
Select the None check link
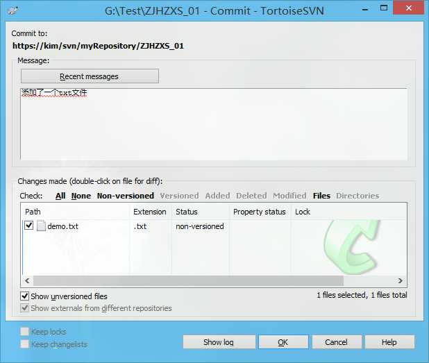coord(81,196)
